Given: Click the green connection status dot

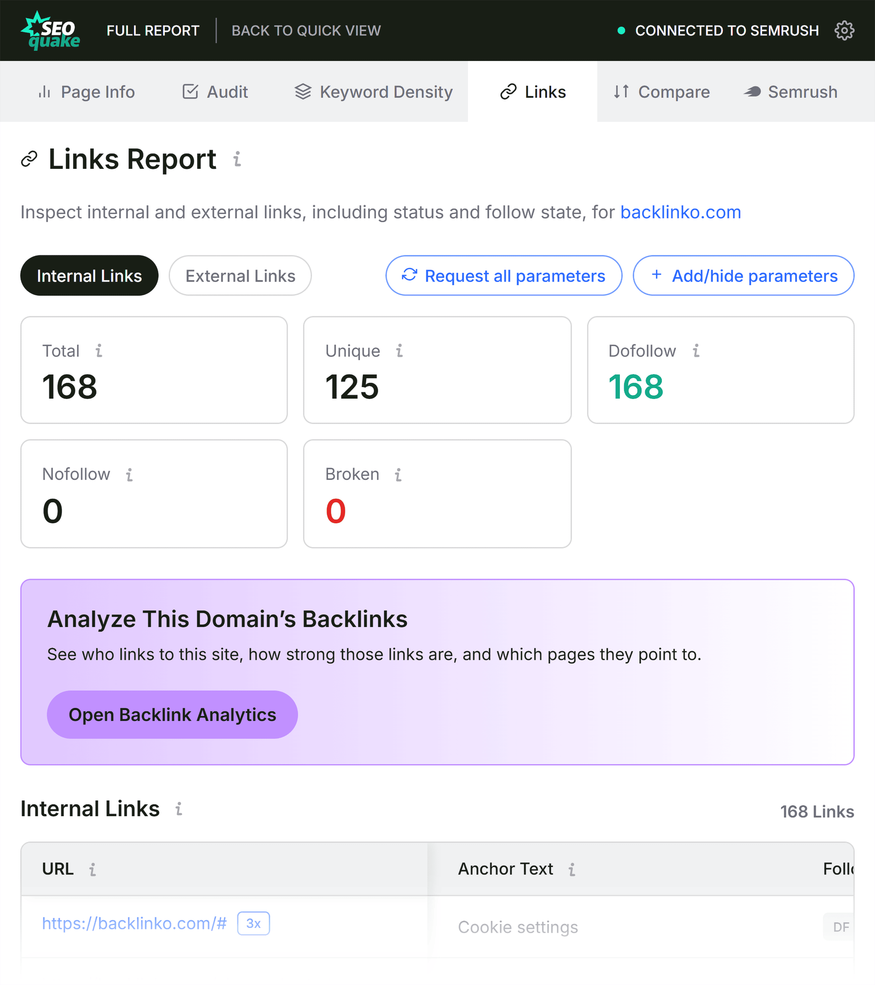Looking at the screenshot, I should click(x=621, y=30).
